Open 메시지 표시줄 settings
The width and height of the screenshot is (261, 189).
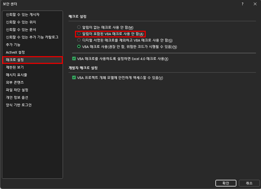[32, 75]
